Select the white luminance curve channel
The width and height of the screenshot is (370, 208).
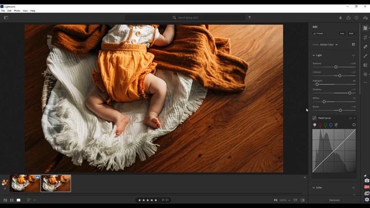314,125
